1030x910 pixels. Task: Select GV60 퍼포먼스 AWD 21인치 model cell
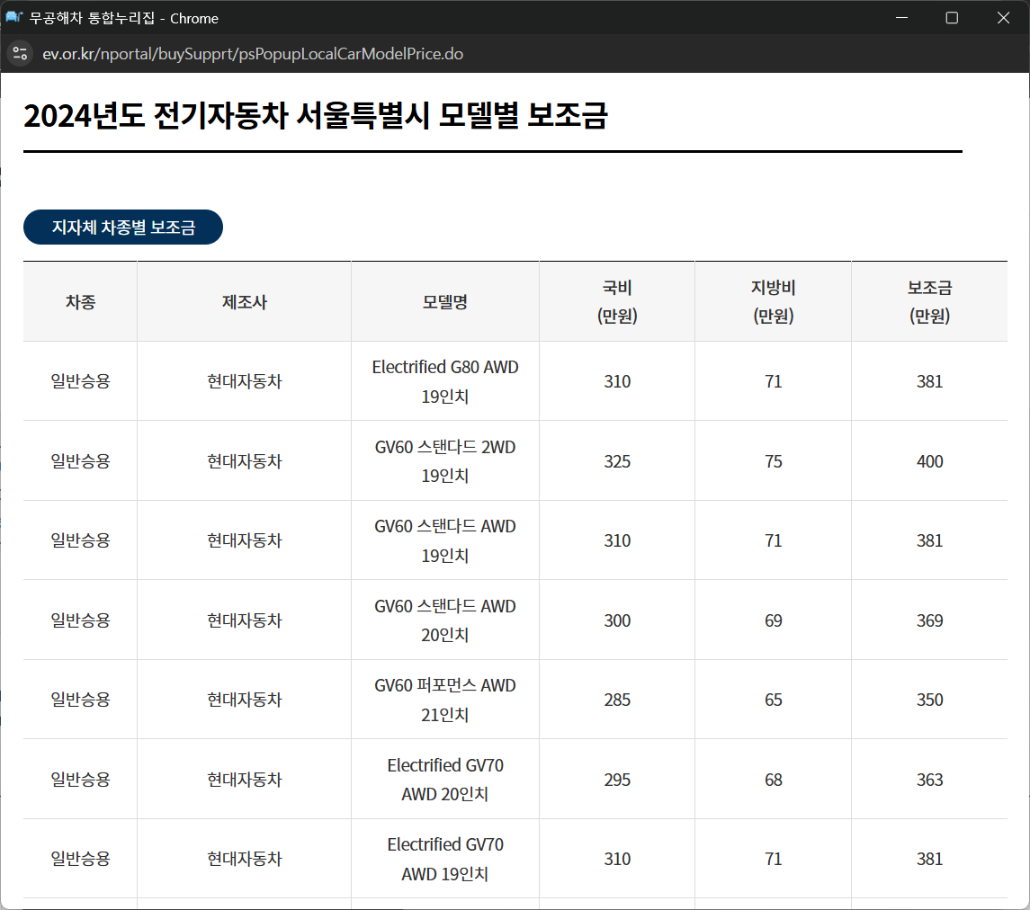(x=444, y=700)
